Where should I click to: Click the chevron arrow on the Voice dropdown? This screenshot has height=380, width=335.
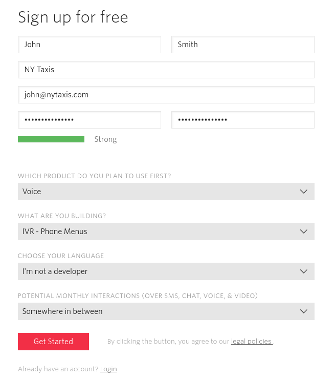click(303, 192)
